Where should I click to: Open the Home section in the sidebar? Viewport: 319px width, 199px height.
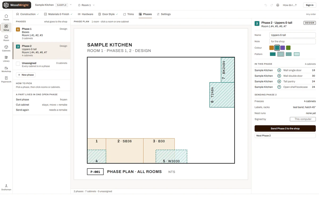[6, 17]
